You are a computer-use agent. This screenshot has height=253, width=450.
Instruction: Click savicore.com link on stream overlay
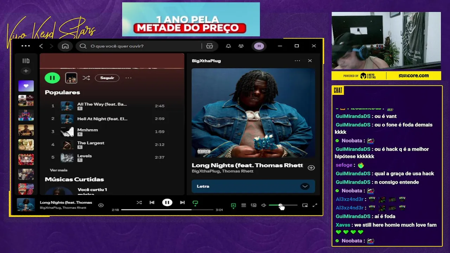pyautogui.click(x=413, y=76)
